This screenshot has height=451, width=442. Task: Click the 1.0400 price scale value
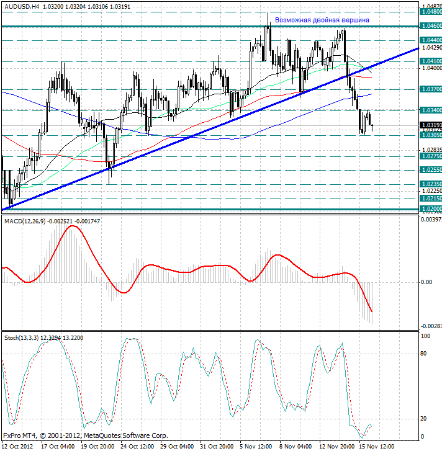[431, 68]
